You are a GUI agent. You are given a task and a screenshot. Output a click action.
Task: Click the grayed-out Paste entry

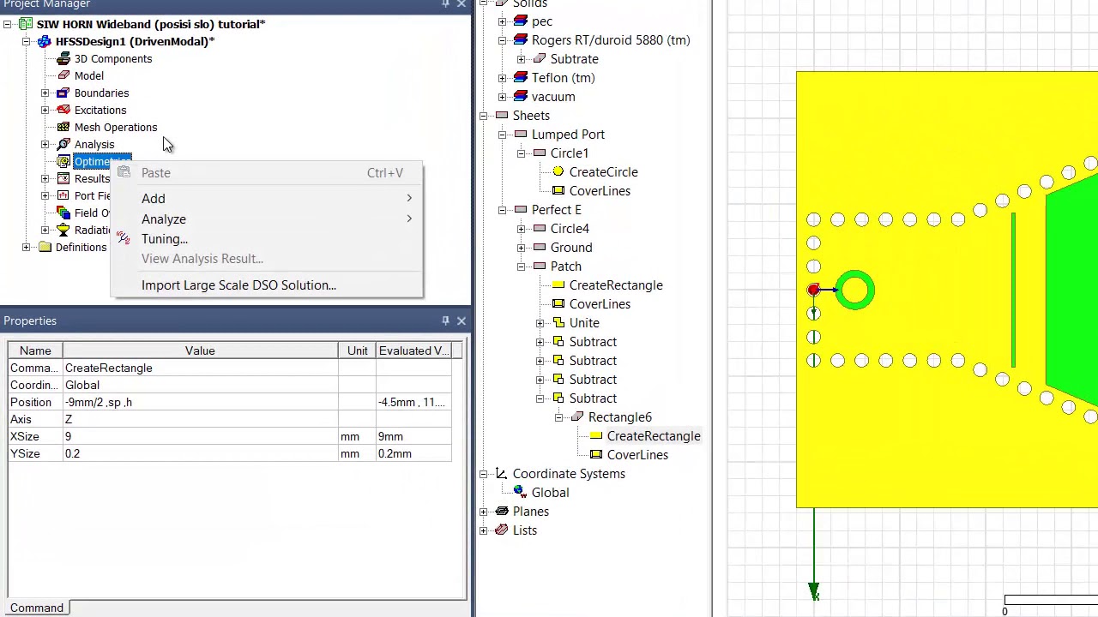[x=267, y=172]
